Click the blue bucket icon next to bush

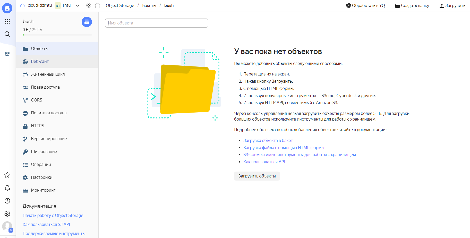point(87,22)
